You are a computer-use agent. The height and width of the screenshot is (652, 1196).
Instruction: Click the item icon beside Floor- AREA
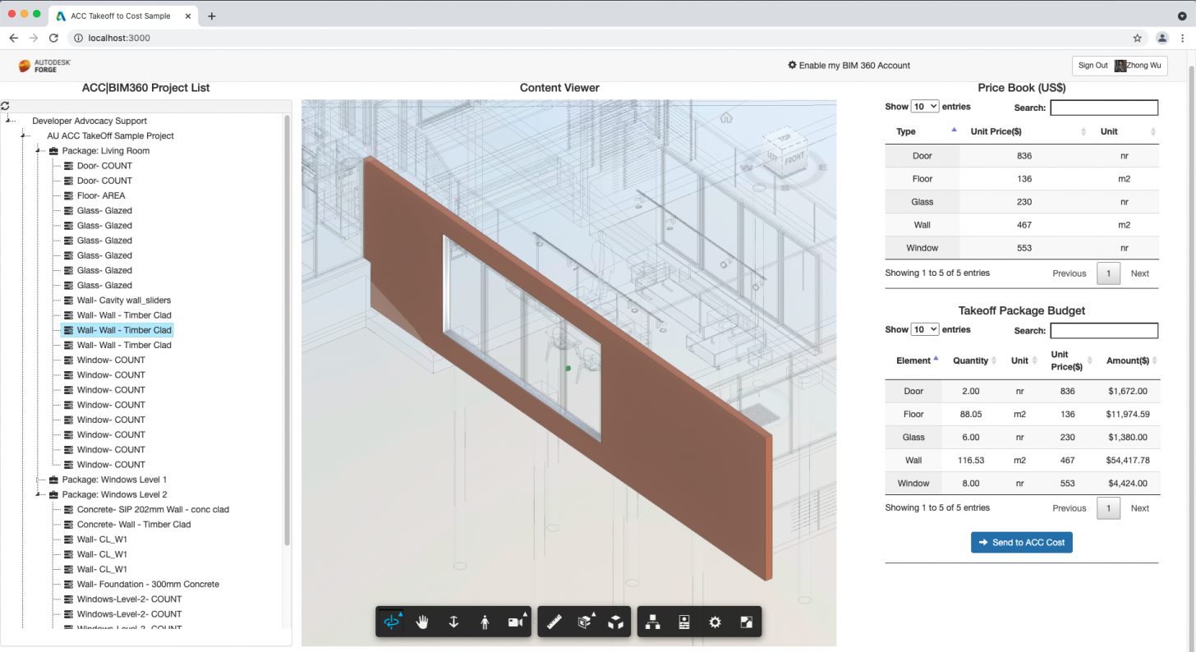[x=69, y=195]
